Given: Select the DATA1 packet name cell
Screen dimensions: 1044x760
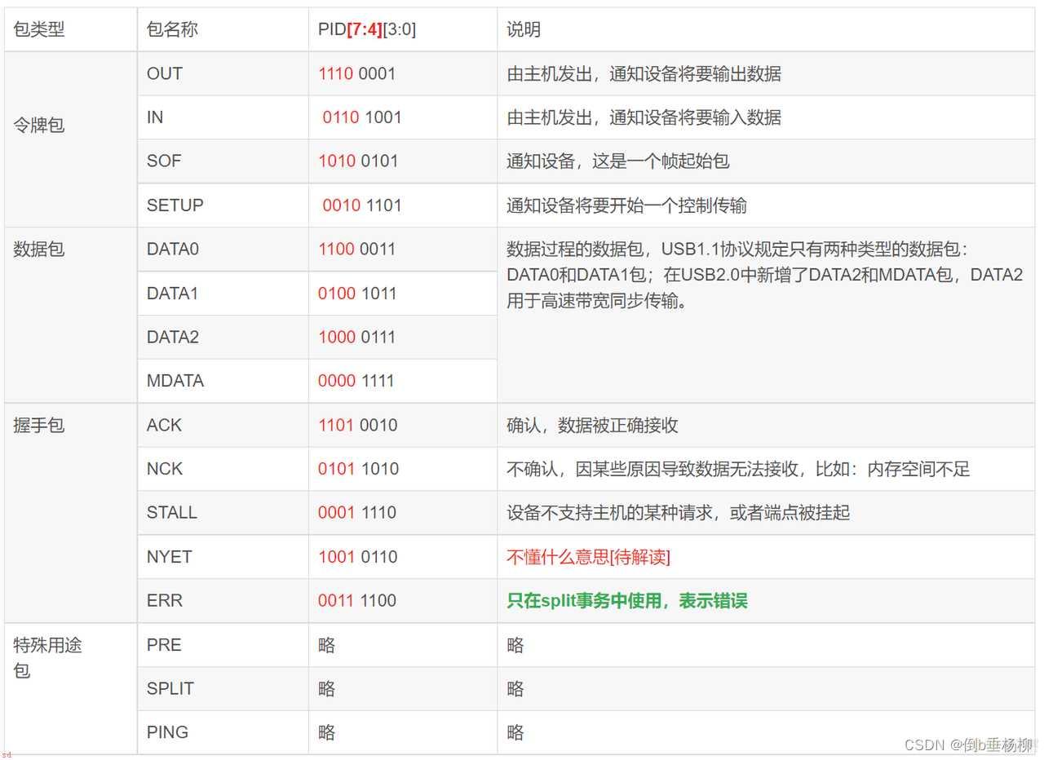Looking at the screenshot, I should (223, 294).
